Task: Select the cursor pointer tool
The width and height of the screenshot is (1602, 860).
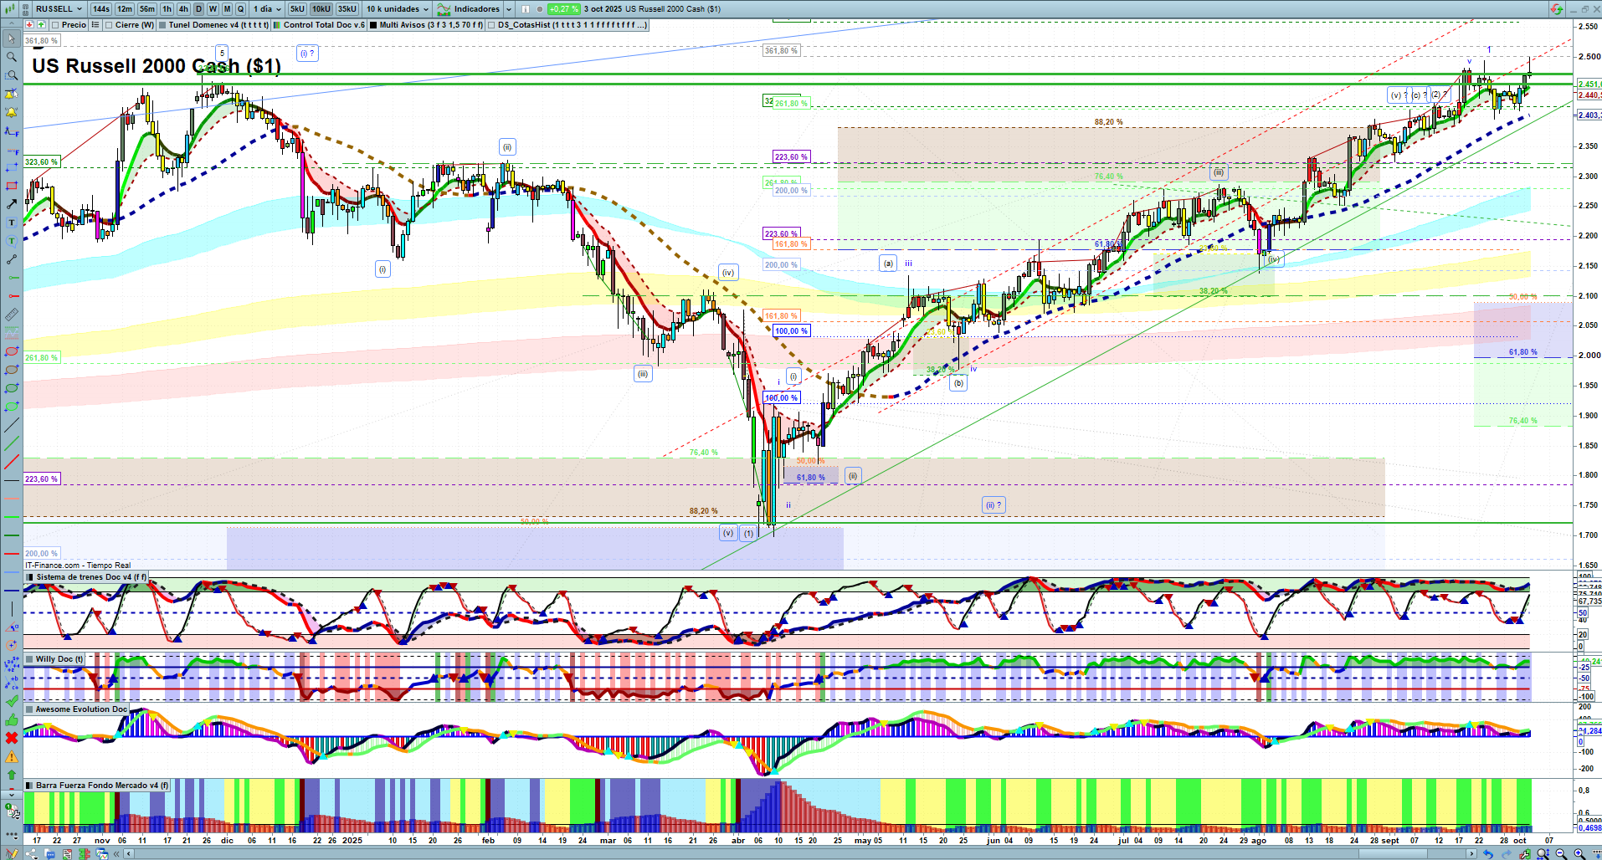Action: (11, 38)
